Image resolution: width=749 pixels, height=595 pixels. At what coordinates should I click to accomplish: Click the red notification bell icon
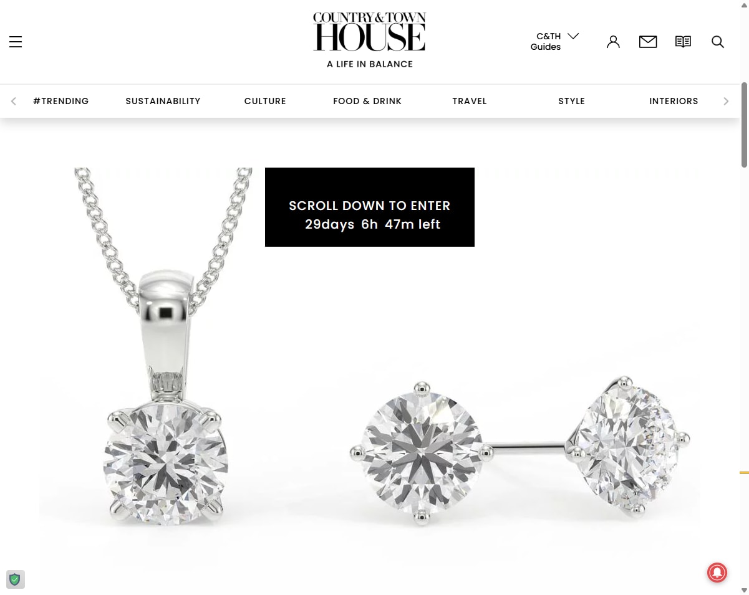click(x=717, y=572)
